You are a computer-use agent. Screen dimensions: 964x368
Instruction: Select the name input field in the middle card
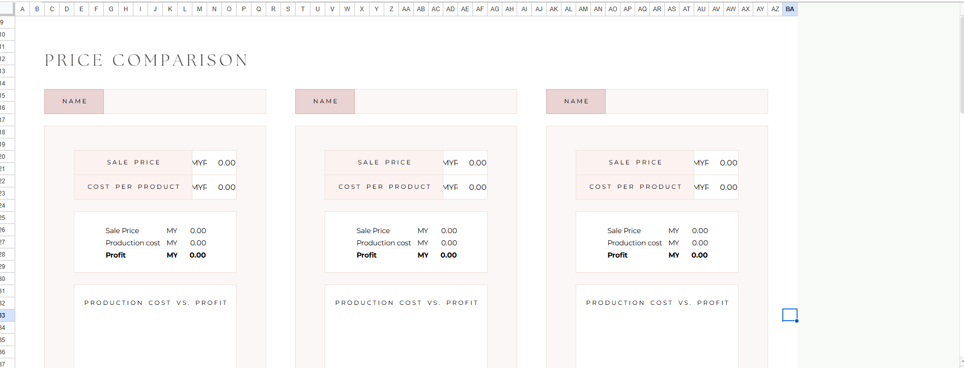[435, 101]
